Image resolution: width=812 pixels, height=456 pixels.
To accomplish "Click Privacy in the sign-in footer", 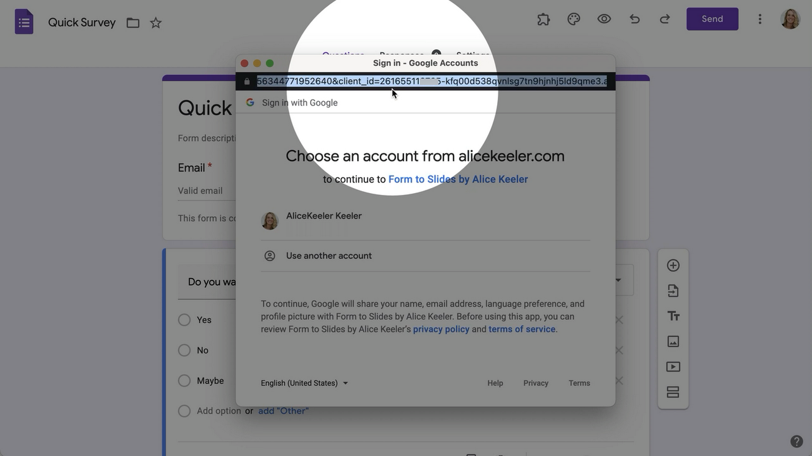I will pyautogui.click(x=536, y=383).
